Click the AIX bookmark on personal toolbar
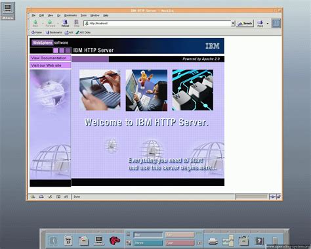The height and width of the screenshot is (249, 311). coord(69,32)
